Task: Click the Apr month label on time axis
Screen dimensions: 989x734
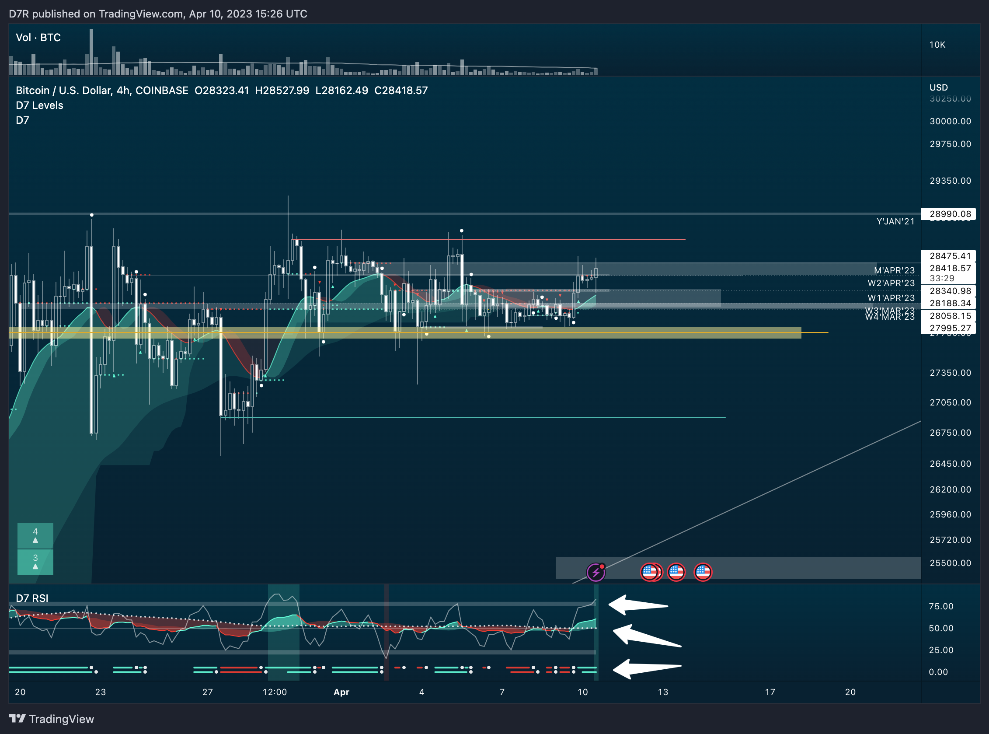Action: click(x=341, y=692)
